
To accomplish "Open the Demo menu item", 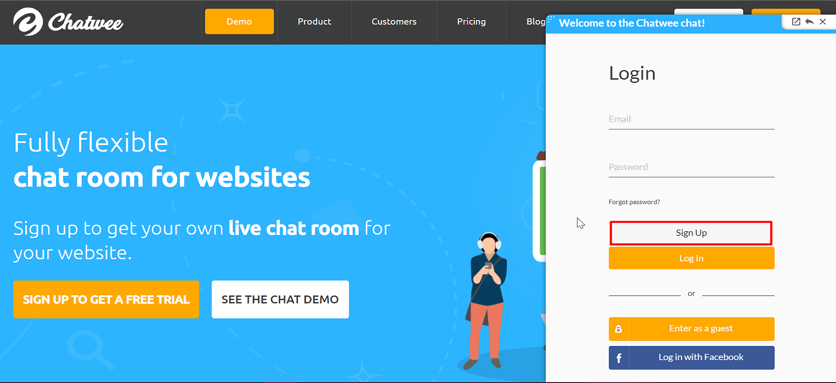I will click(239, 21).
